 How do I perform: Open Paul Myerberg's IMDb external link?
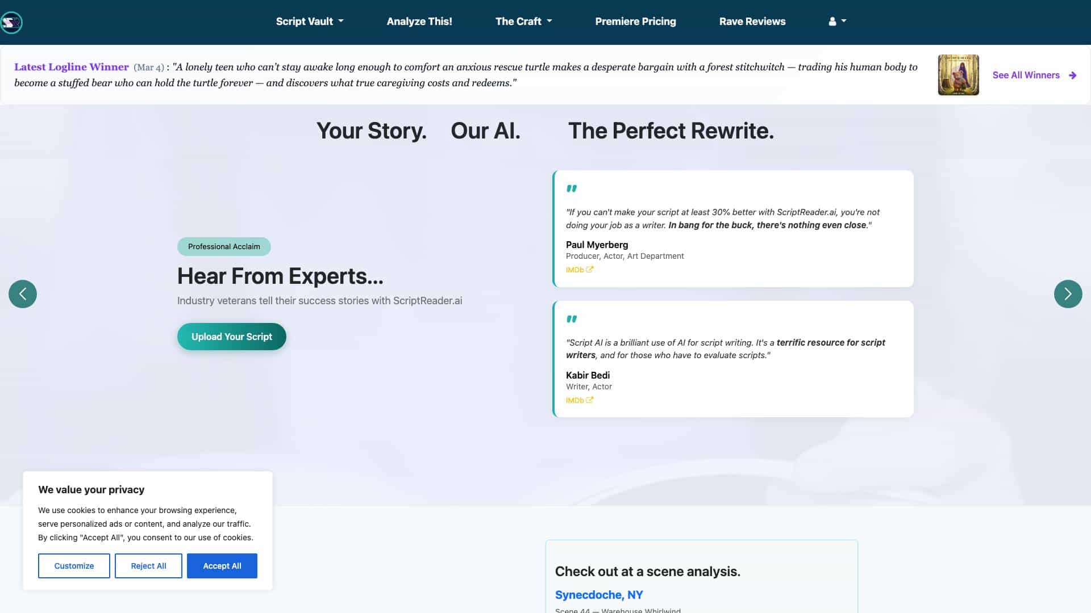pos(580,270)
